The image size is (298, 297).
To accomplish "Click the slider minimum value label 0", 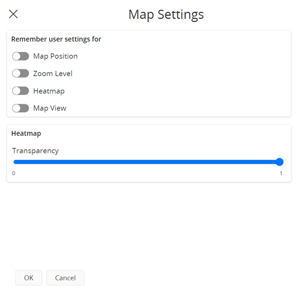I will pyautogui.click(x=14, y=173).
